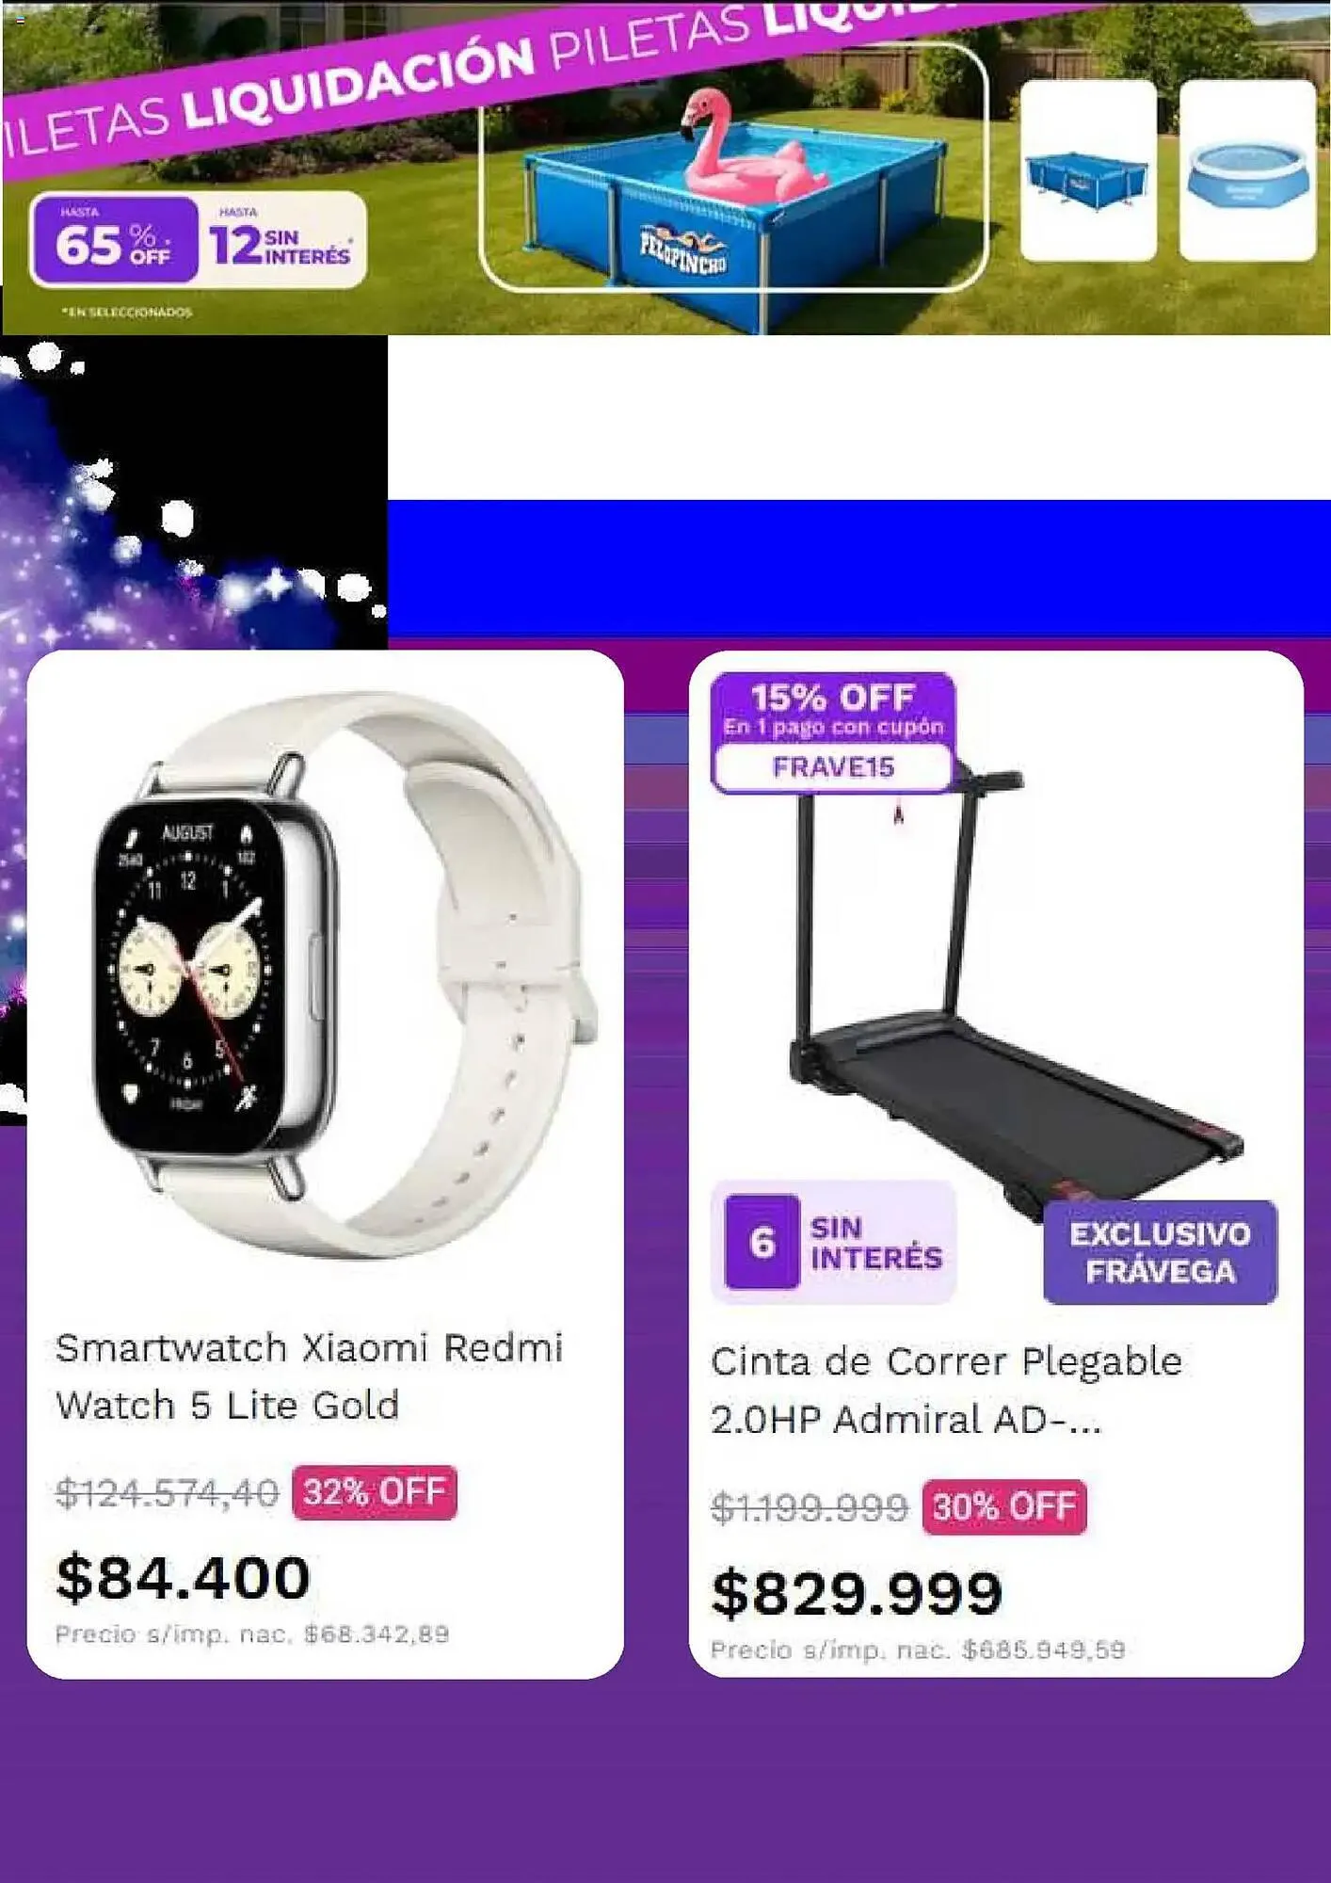The width and height of the screenshot is (1331, 1883).
Task: Select the round inflatable pool thumbnail
Action: click(x=1247, y=170)
